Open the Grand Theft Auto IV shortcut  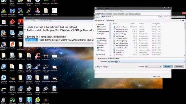click(46, 68)
